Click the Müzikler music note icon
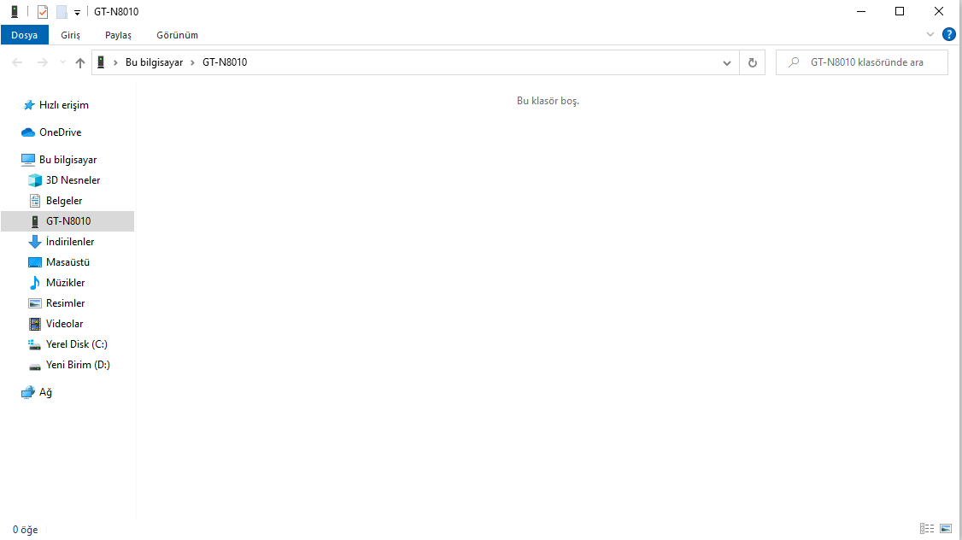 [x=35, y=283]
